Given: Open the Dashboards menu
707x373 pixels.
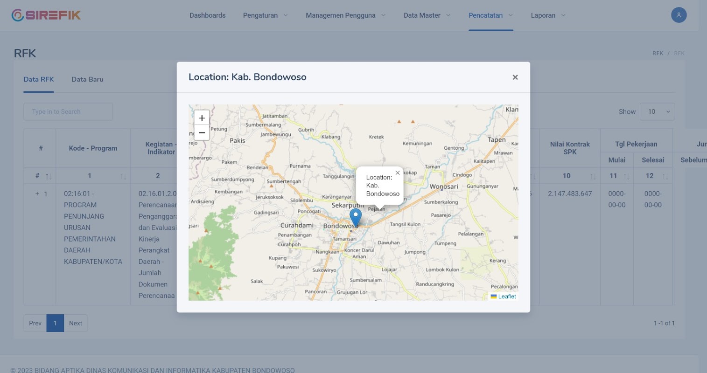Looking at the screenshot, I should click(208, 15).
